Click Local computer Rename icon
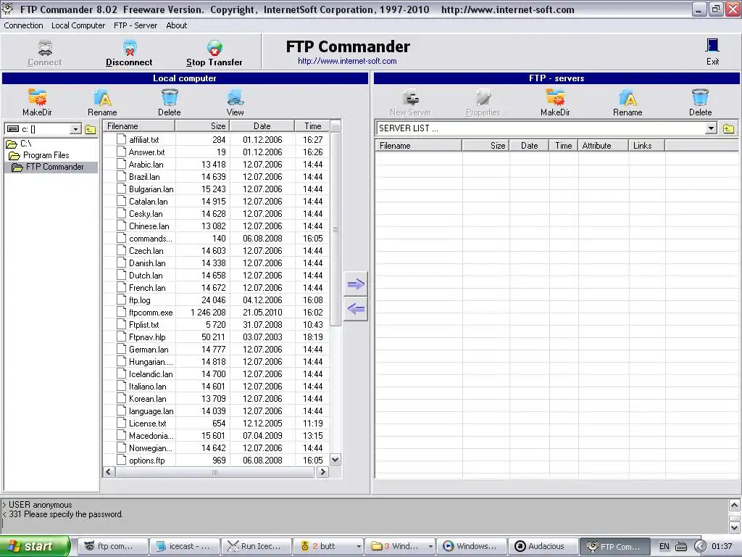The image size is (742, 557). pos(102,98)
